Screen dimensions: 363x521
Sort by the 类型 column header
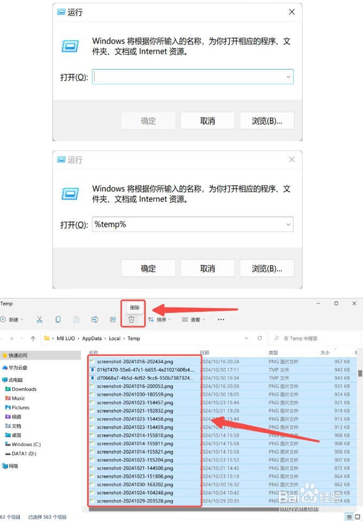pyautogui.click(x=273, y=352)
